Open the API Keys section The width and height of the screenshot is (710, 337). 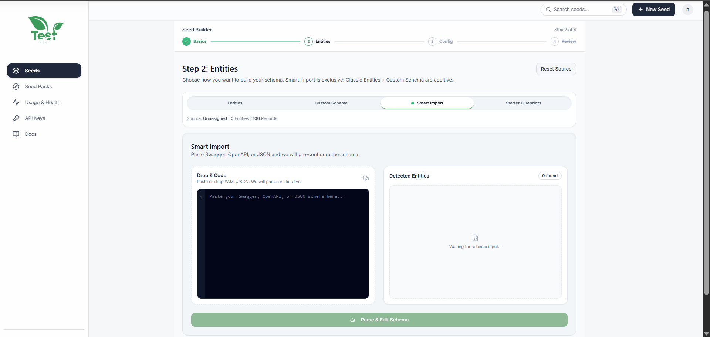[35, 118]
